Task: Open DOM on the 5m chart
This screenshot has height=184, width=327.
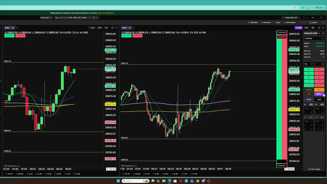Action: pos(100,28)
